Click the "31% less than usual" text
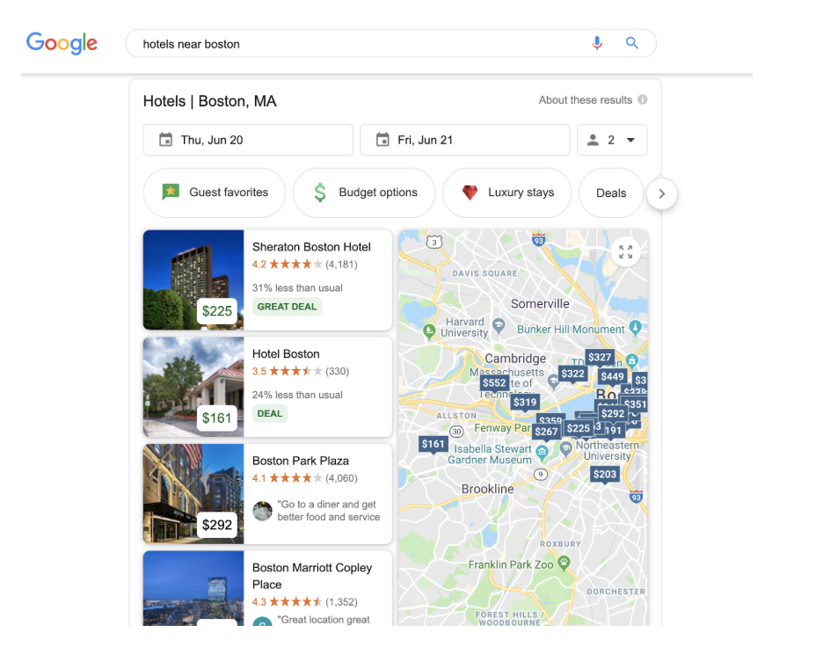The image size is (816, 647). pos(298,288)
